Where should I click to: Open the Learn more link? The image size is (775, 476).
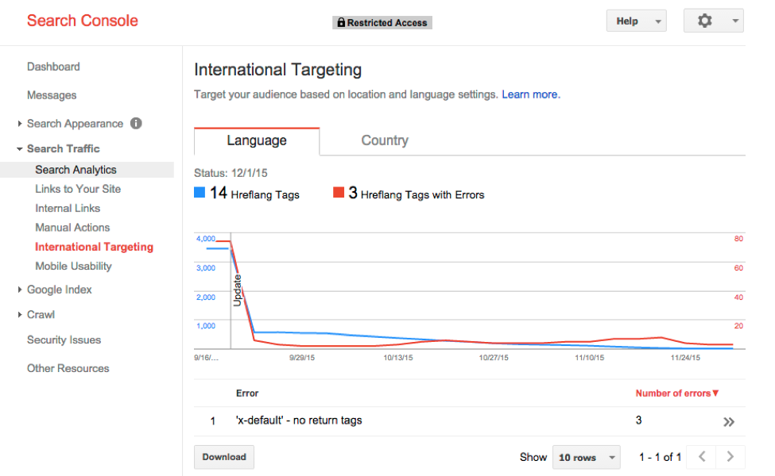(530, 94)
